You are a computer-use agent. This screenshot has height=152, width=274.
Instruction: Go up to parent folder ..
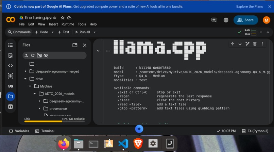(33, 64)
